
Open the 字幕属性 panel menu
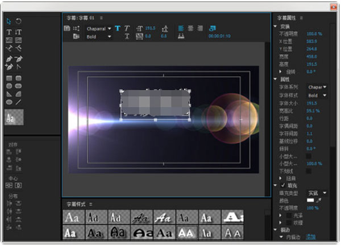(x=301, y=18)
